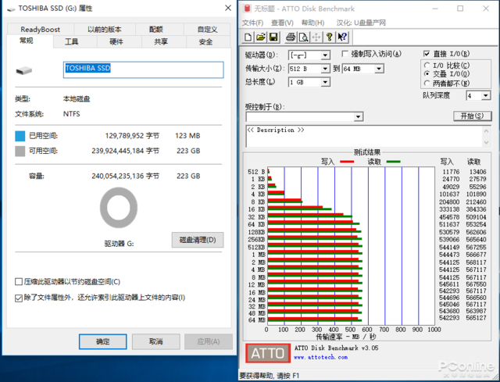Toggle the forced write access checkbox
The image size is (500, 382).
345,54
